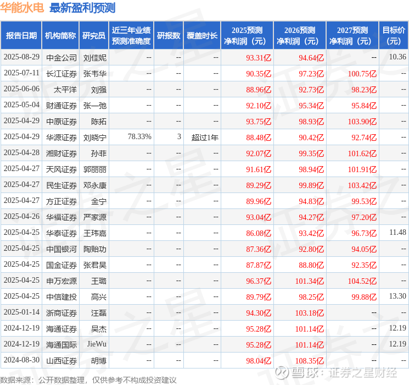Click 长江证券 institution cell
Screen dimensions: 409x385
[x=61, y=74]
